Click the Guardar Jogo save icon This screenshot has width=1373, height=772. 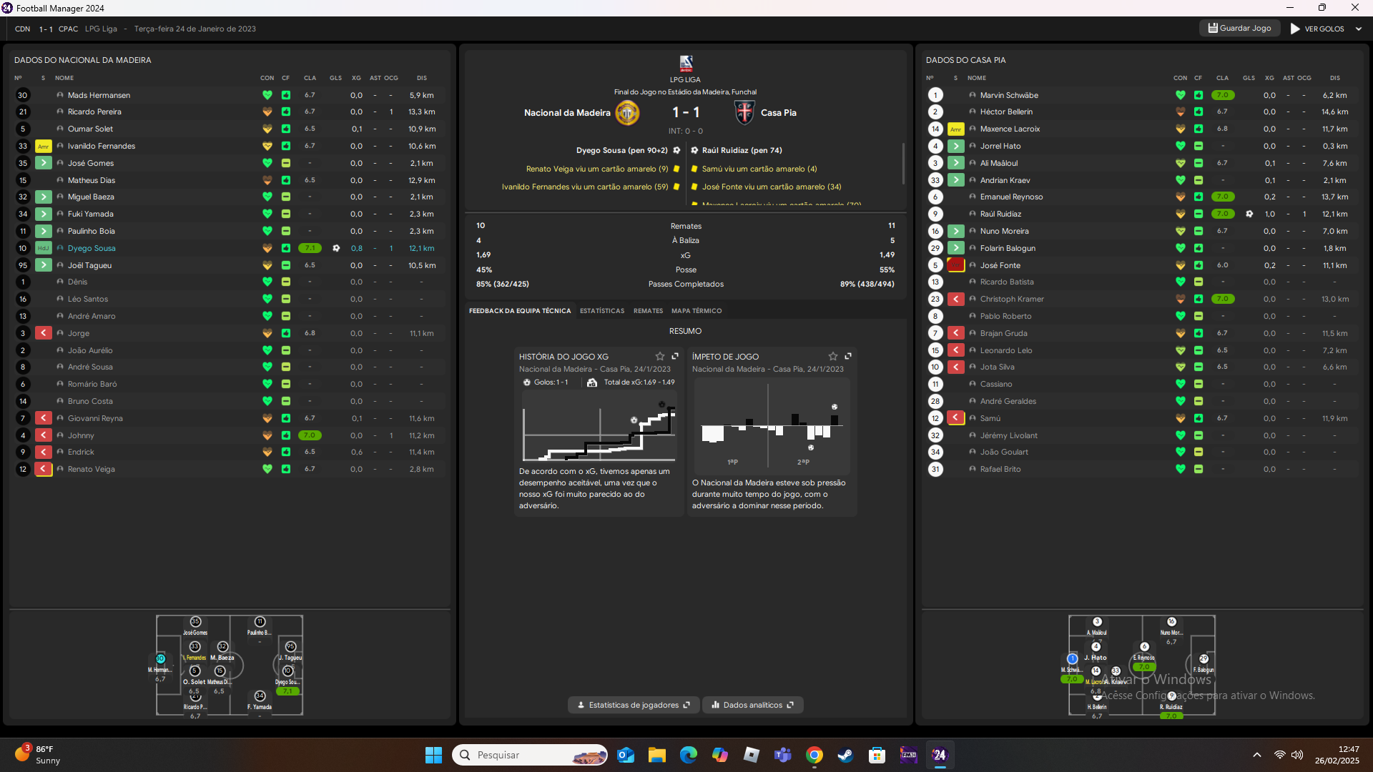click(x=1213, y=28)
